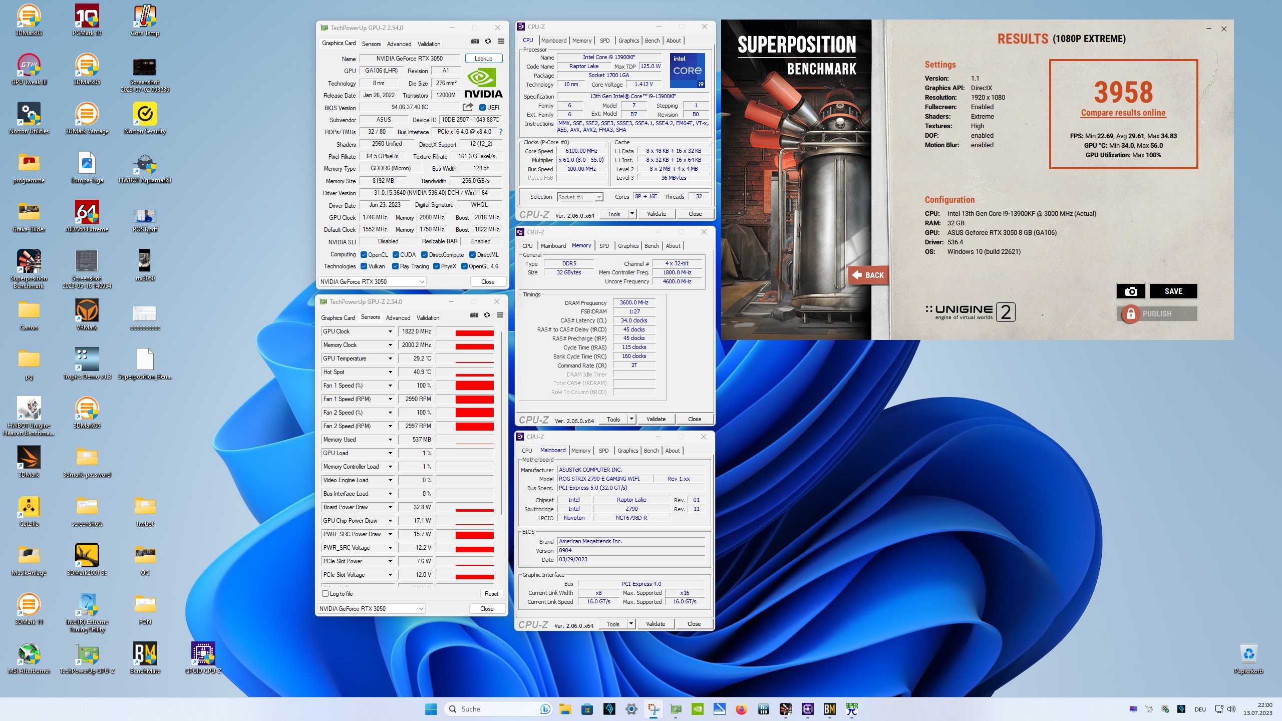Viewport: 1282px width, 721px height.
Task: Click the GPU-Z screenshot camera icon in Graphics Card window
Action: [x=475, y=41]
